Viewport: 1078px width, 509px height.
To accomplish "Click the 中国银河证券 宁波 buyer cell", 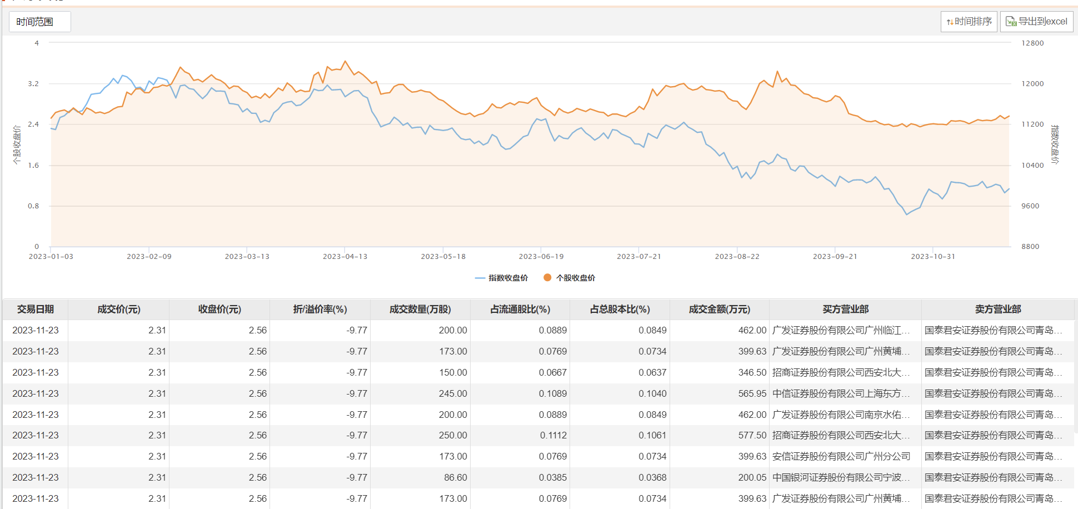I will [x=841, y=477].
